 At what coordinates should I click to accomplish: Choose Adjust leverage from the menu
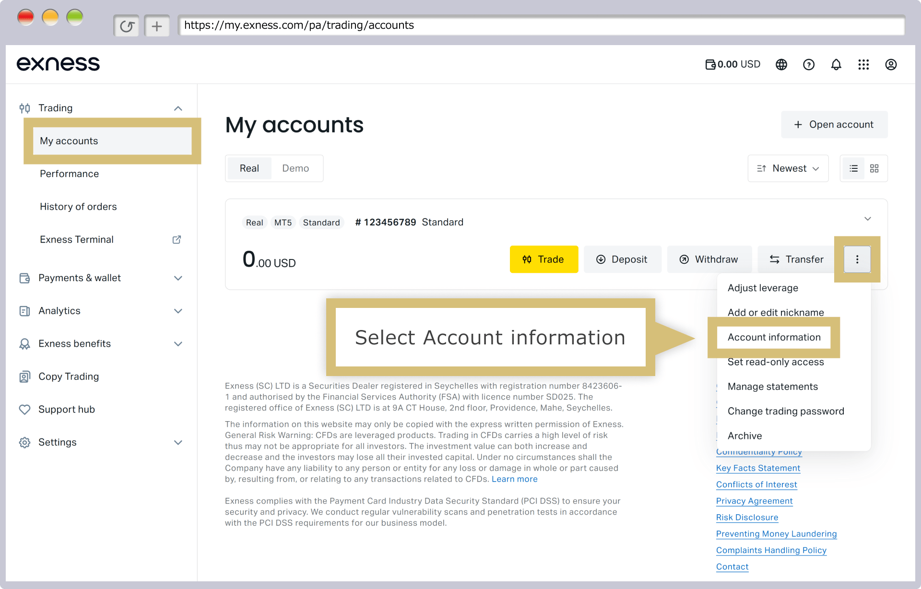763,288
